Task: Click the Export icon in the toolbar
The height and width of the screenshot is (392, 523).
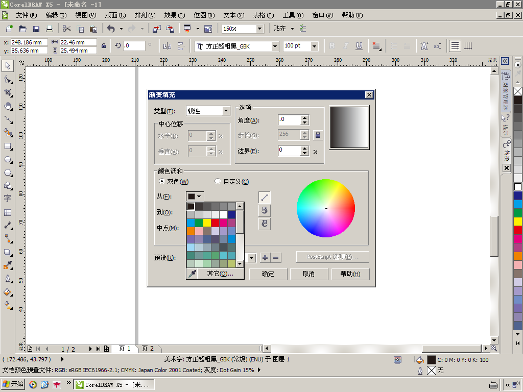Action: [x=170, y=29]
